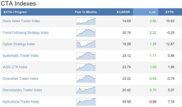Click the Agricultural Trader Index sparkline chart
This screenshot has height=107, width=182.
tap(86, 102)
